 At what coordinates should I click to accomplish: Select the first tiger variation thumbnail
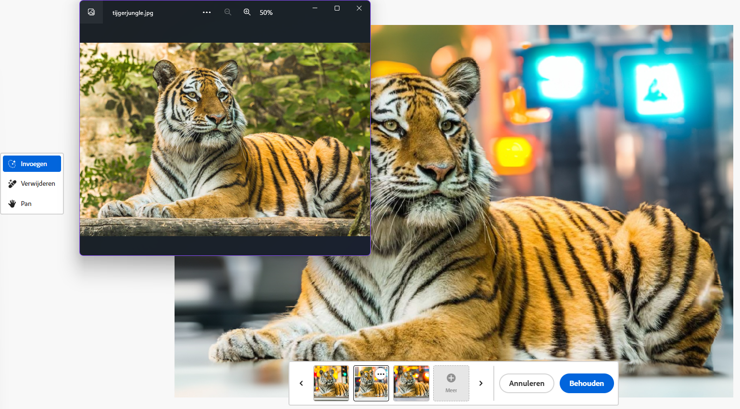(x=331, y=383)
